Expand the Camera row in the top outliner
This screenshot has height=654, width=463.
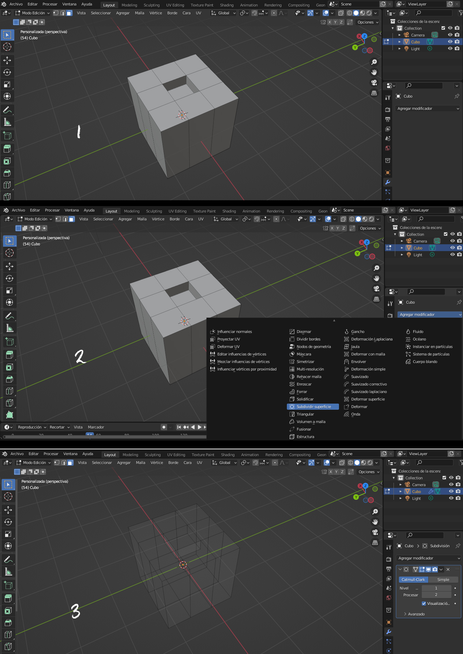(400, 35)
